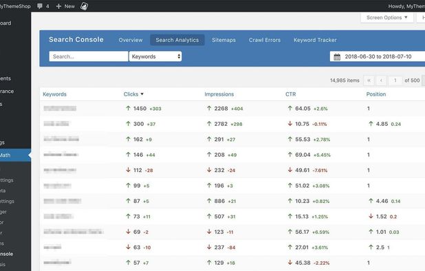Viewport: 425px width, 271px height.
Task: Go to previous page arrow icon
Action: coord(382,80)
